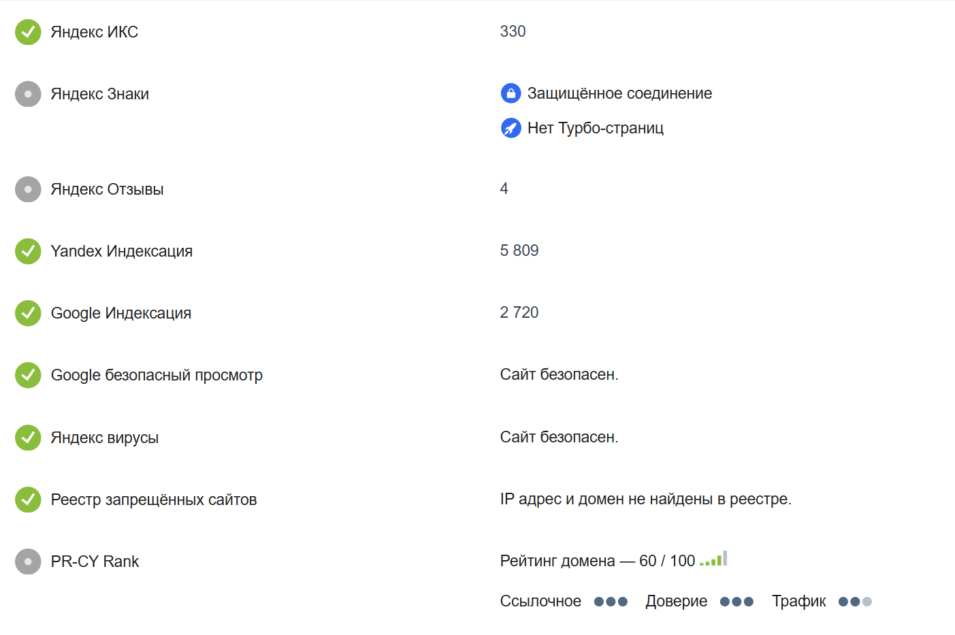Click the Защищённое соединение text
Viewport: 955px width, 635px height.
tap(619, 93)
